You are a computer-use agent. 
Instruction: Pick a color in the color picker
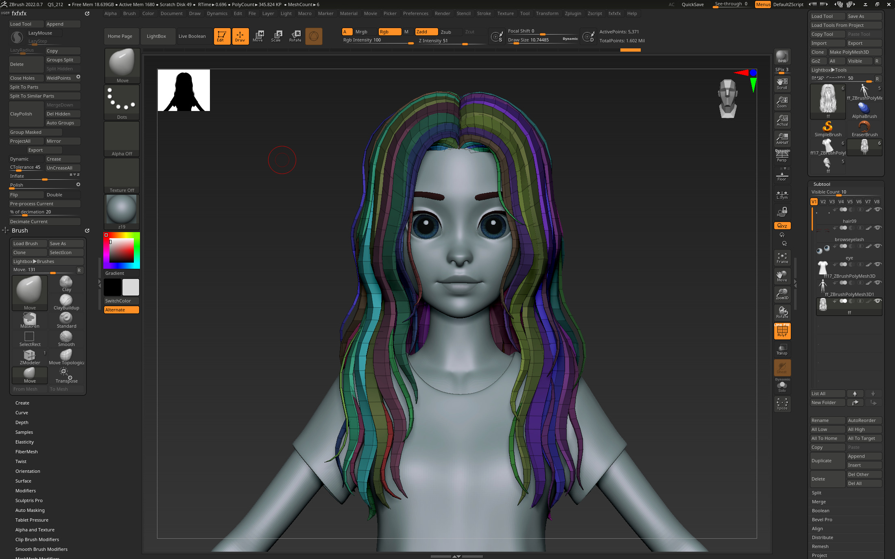tap(122, 250)
